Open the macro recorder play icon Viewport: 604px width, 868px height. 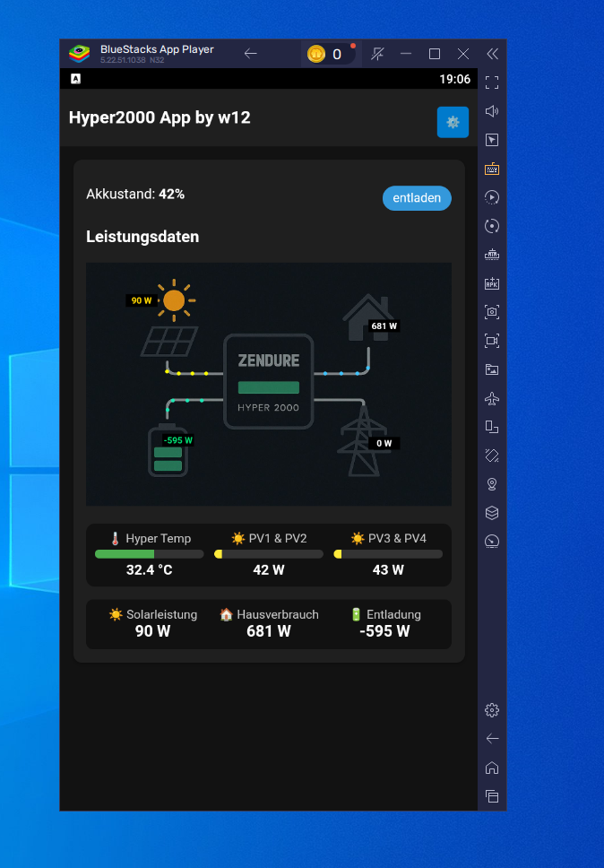(x=491, y=197)
